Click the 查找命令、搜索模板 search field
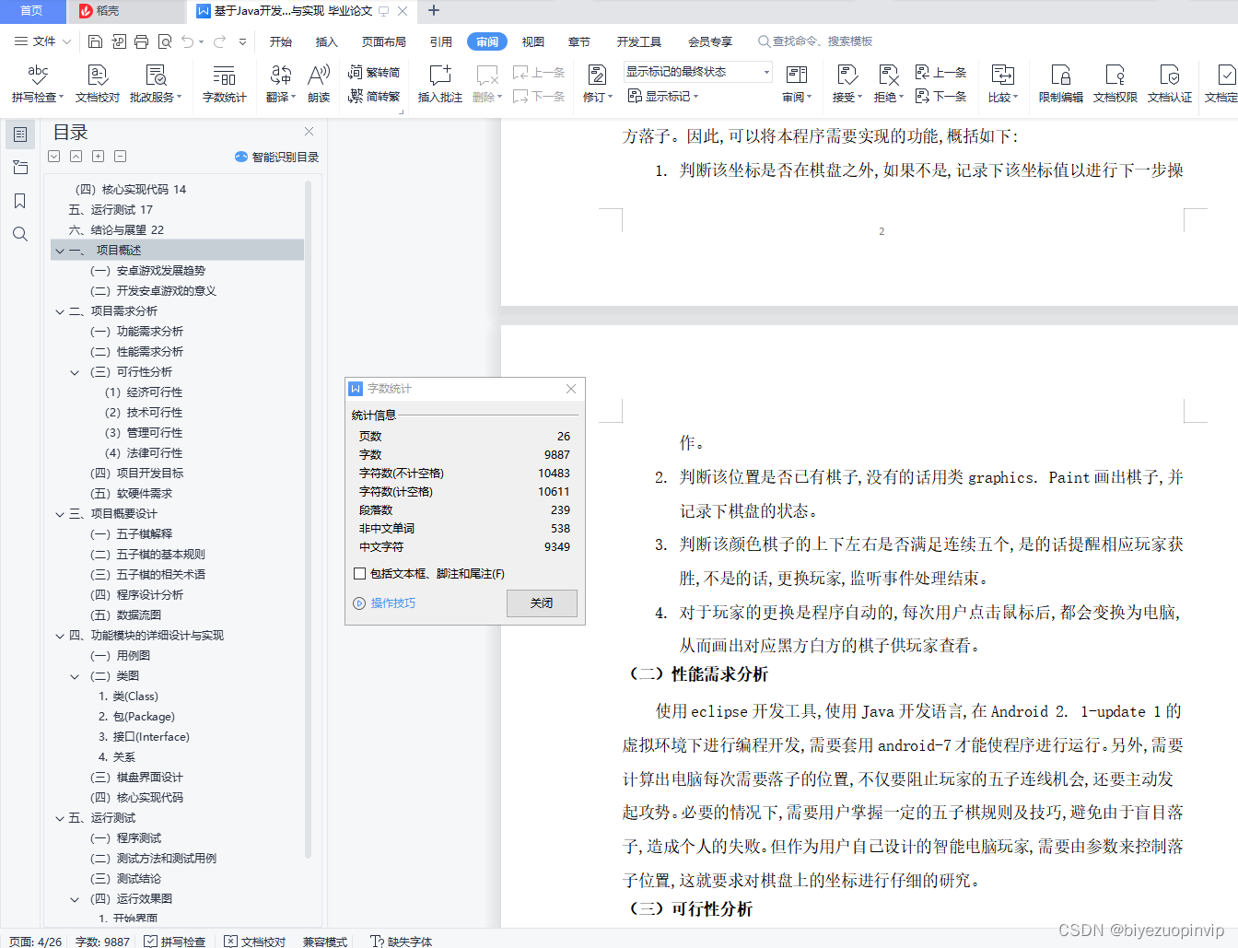Screen dimensions: 1238x948 pyautogui.click(x=815, y=41)
